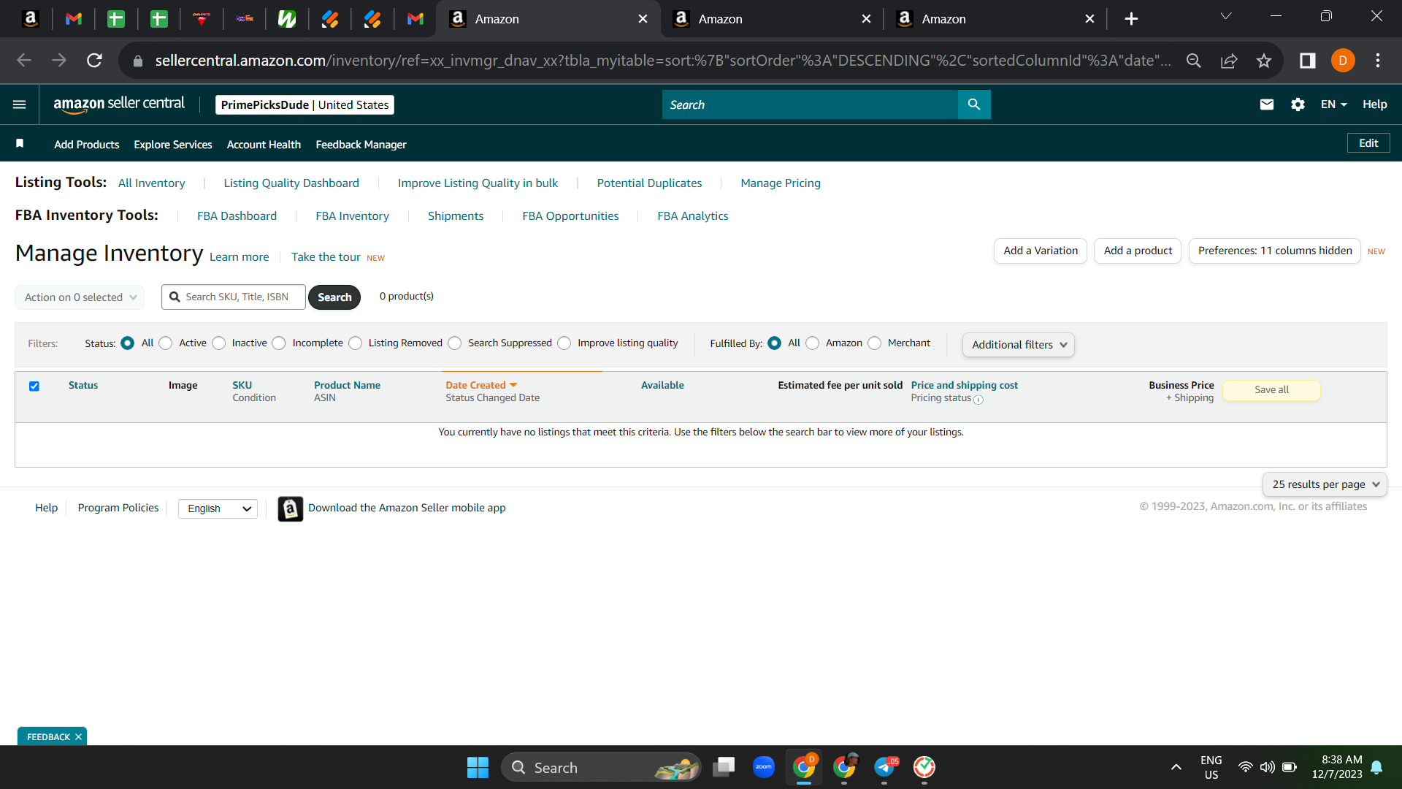Click the Amazon Seller Central logo

[x=119, y=104]
